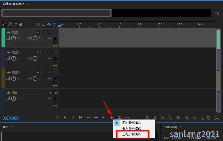Click zoom out time icon
This screenshot has width=223, height=141.
tap(170, 118)
